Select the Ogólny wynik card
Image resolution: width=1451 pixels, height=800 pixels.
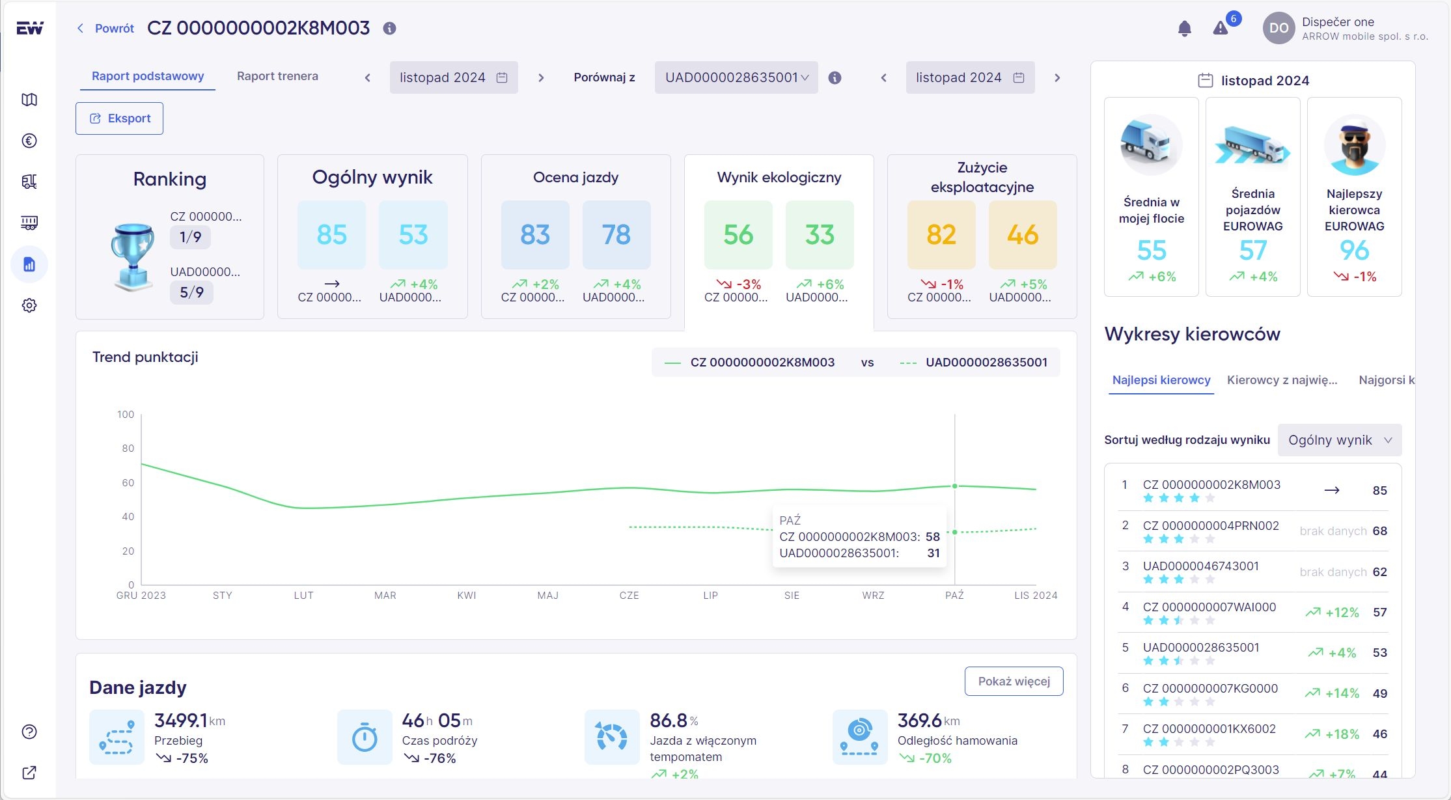tap(372, 236)
